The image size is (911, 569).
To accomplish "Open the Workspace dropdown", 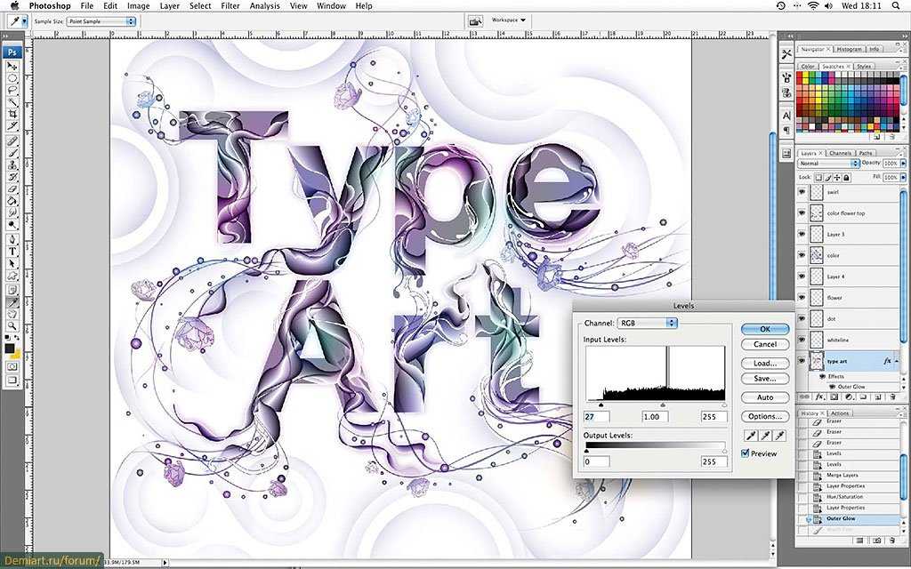I will 508,20.
